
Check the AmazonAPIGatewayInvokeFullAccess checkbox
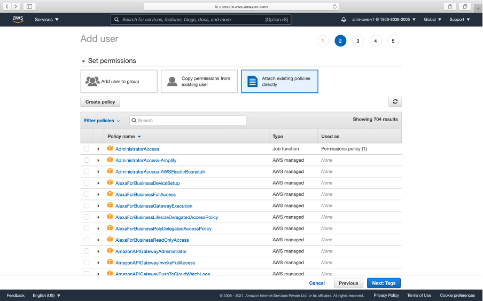point(87,263)
